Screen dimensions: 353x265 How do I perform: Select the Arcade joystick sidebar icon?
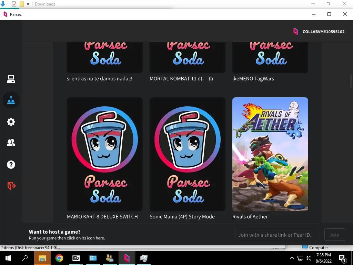pyautogui.click(x=11, y=100)
